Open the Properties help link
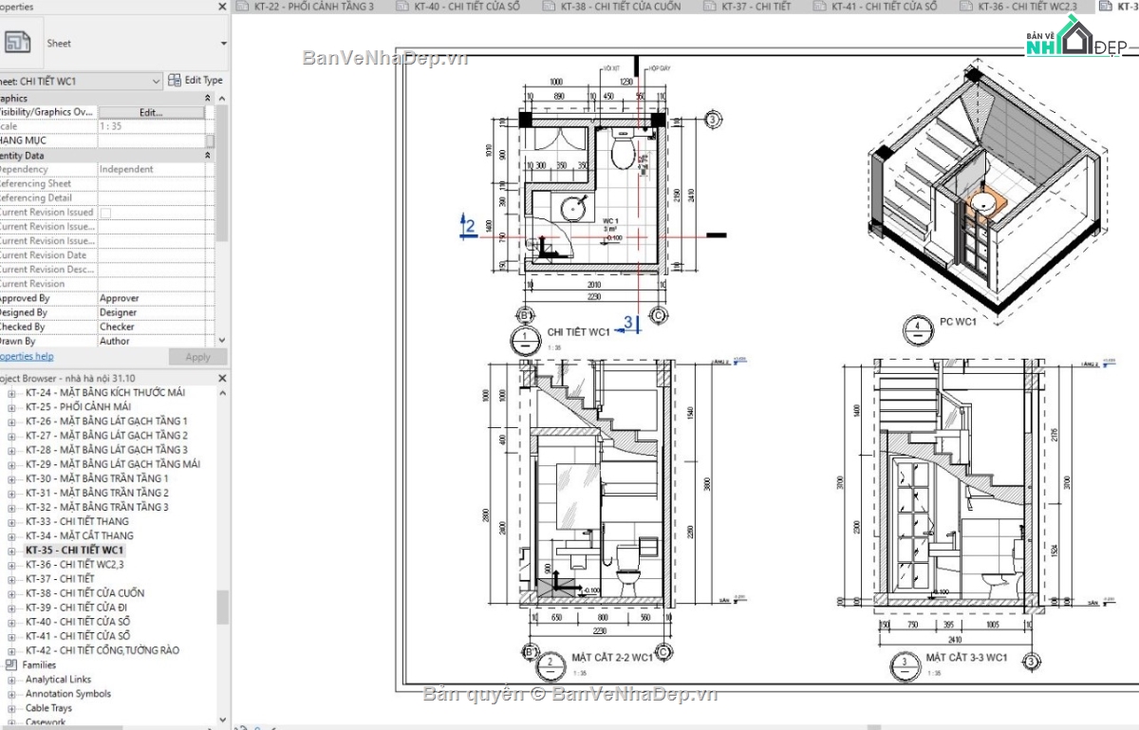 coord(26,357)
